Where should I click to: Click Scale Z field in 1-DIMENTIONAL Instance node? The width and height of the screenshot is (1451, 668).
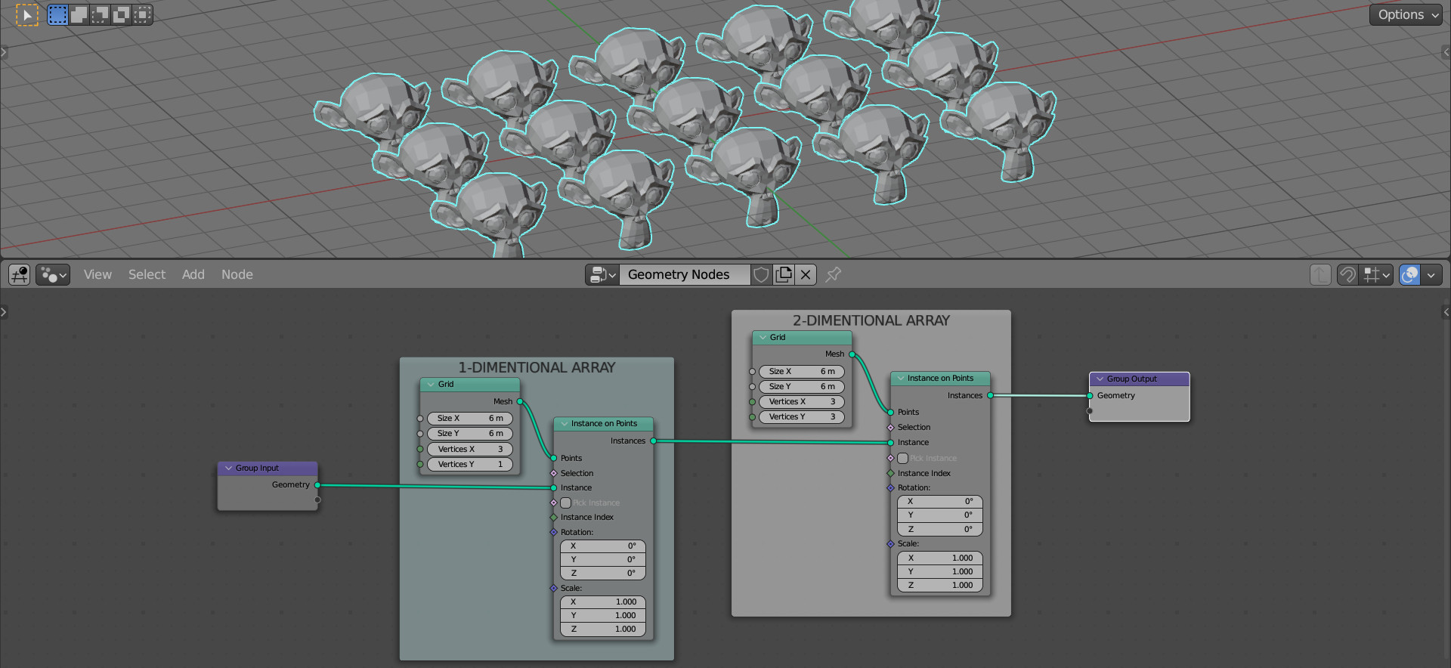click(x=603, y=629)
